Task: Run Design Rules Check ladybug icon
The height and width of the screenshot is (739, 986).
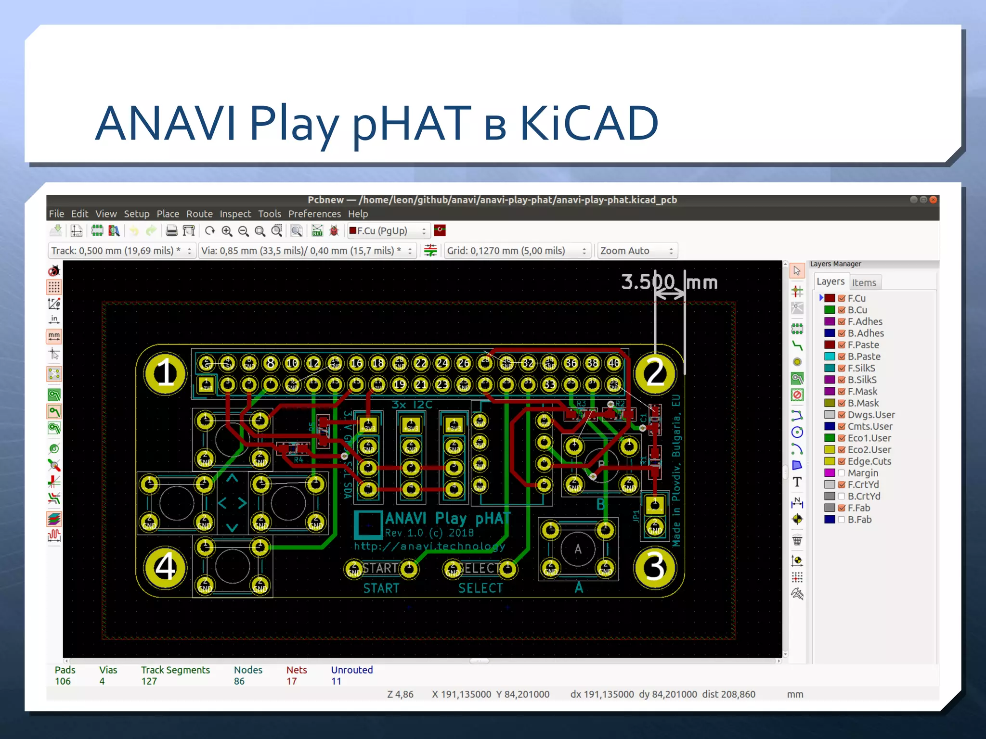Action: tap(334, 231)
